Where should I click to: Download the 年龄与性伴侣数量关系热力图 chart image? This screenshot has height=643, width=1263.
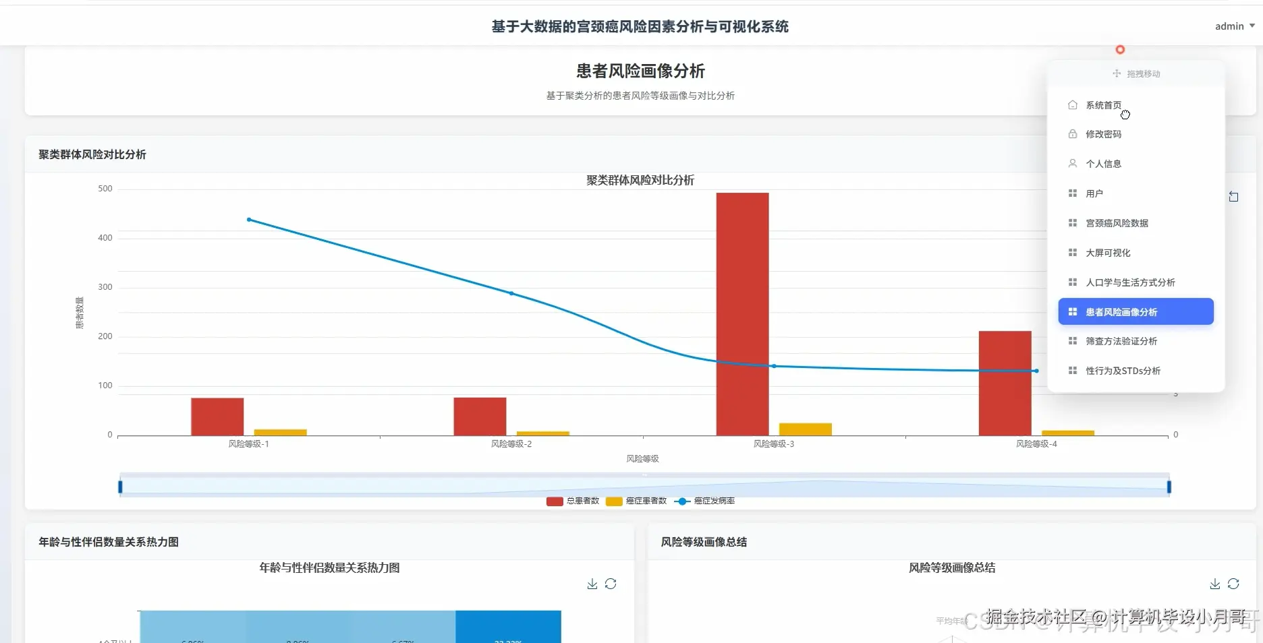592,584
